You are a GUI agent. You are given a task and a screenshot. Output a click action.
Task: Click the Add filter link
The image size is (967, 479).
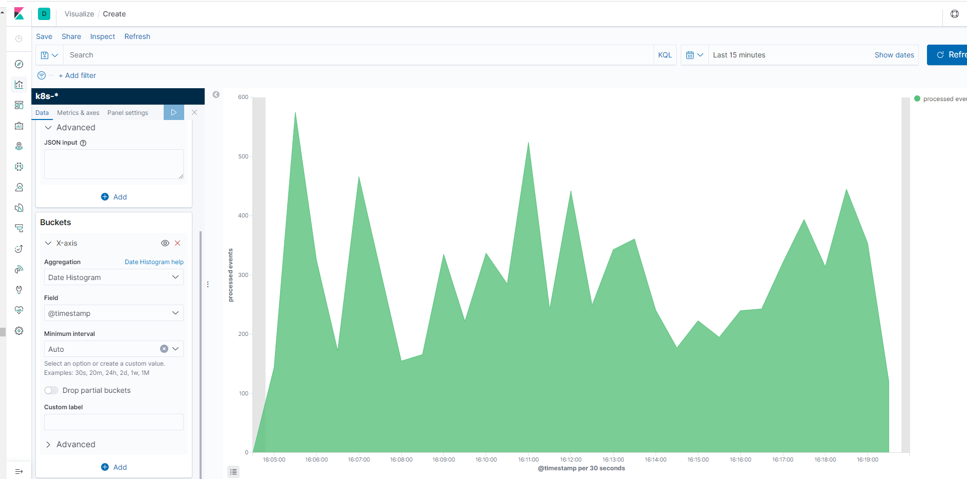click(77, 75)
